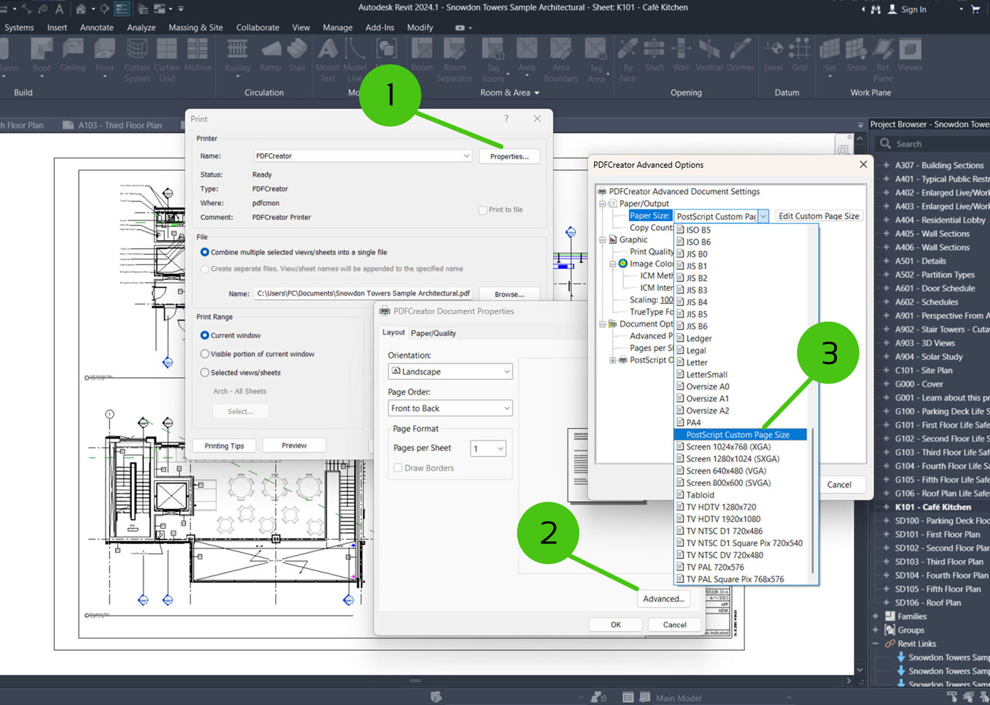Open the Manage ribbon tab
The width and height of the screenshot is (990, 705).
(338, 27)
